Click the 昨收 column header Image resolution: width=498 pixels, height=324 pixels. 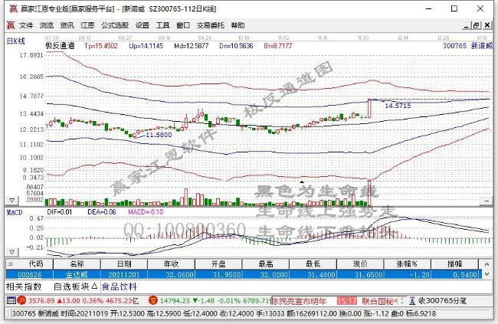coord(171,264)
